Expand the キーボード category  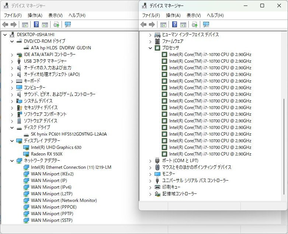(x=12, y=81)
